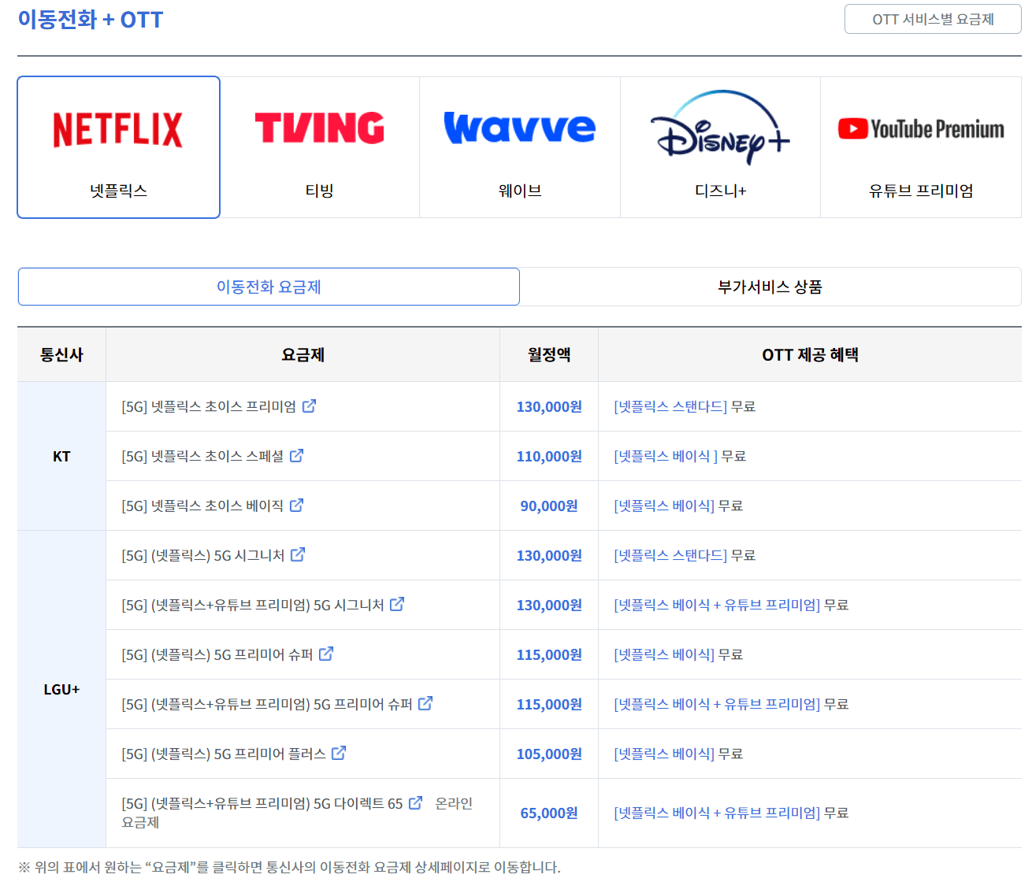The height and width of the screenshot is (878, 1032).
Task: Open the (넷플릭스+유튜브 프리미엄) 5G 시그니처 plan
Action: 258,605
